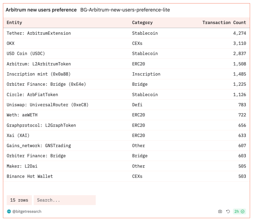Click the refresh query icon
The width and height of the screenshot is (253, 220).
tap(228, 211)
